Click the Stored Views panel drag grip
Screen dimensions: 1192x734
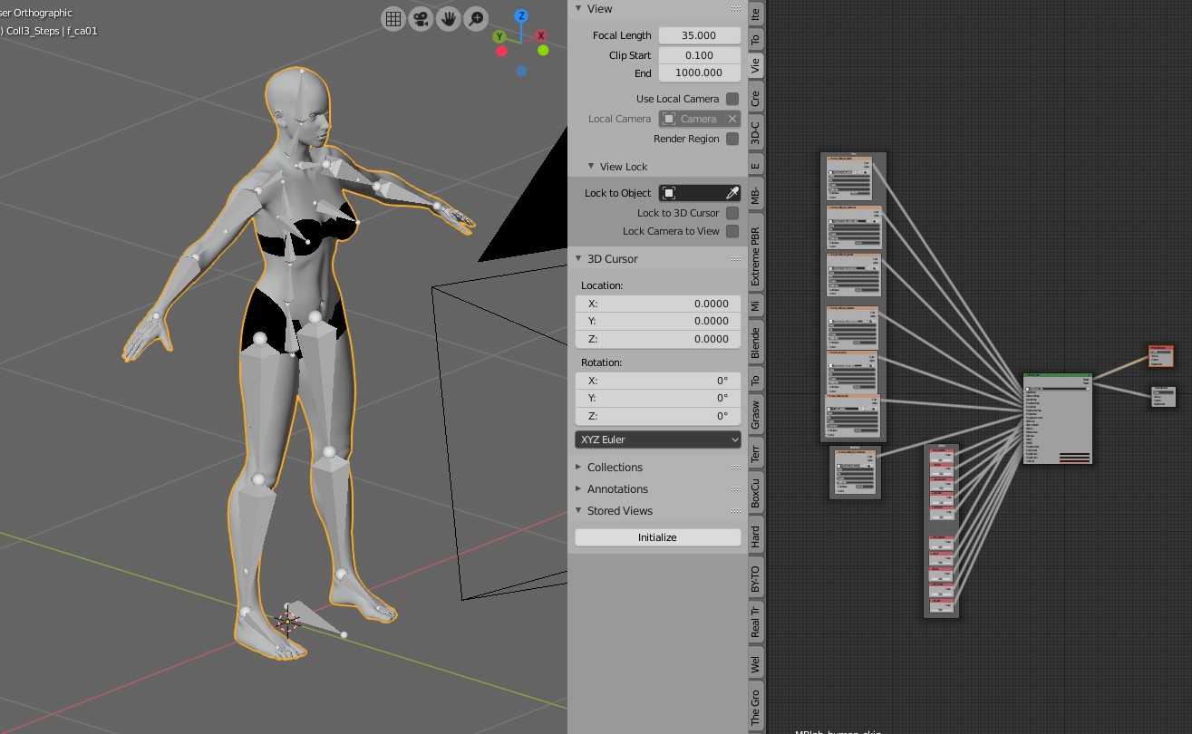pos(736,511)
